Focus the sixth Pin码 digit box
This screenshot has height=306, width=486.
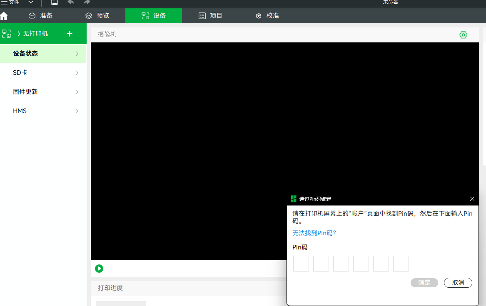401,264
